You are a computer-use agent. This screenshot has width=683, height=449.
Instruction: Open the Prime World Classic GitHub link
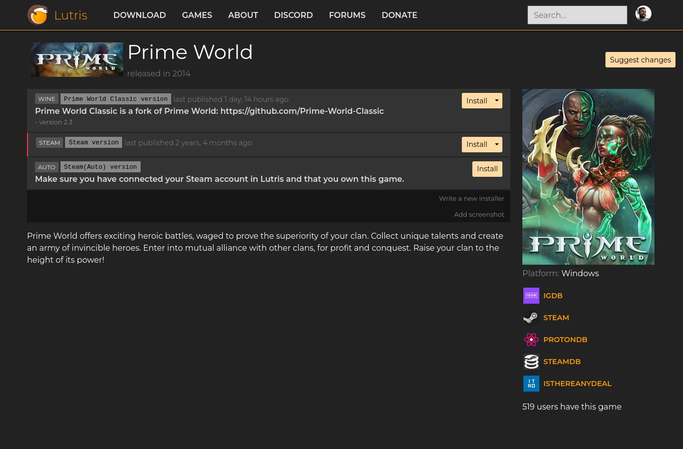click(x=302, y=111)
